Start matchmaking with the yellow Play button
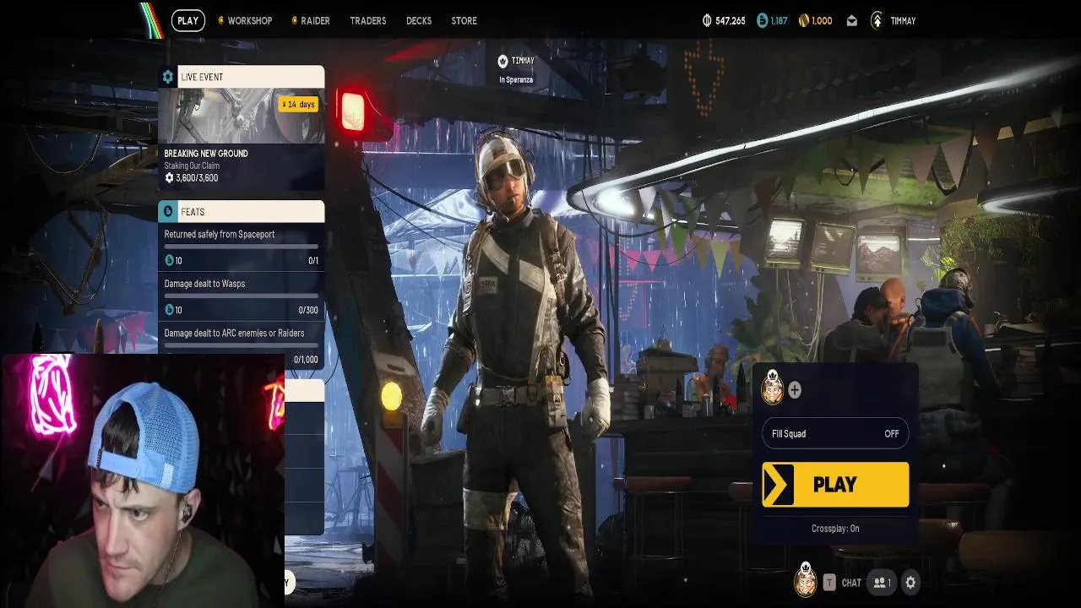Screen dimensions: 1081x608 pyautogui.click(x=835, y=485)
